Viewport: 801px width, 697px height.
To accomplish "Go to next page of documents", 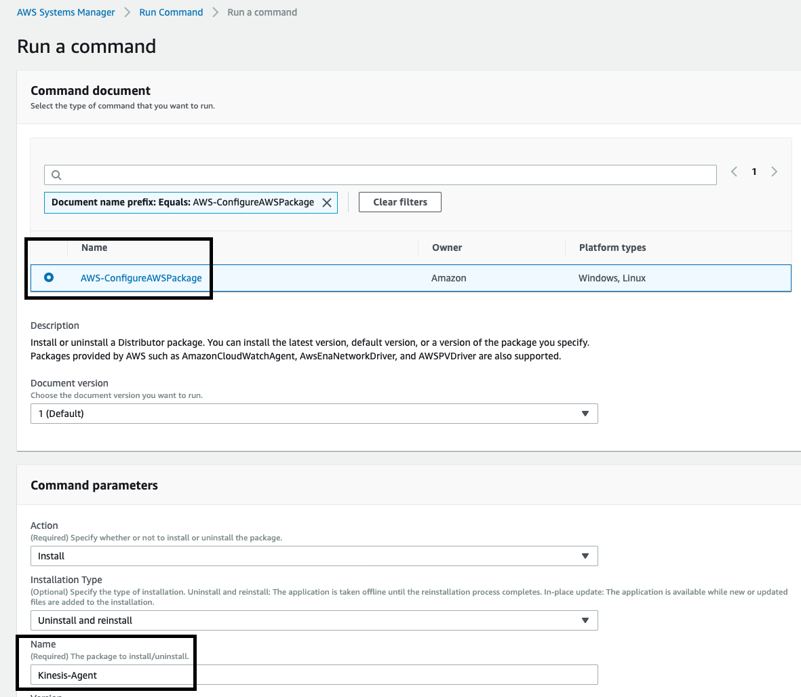I will pyautogui.click(x=774, y=172).
